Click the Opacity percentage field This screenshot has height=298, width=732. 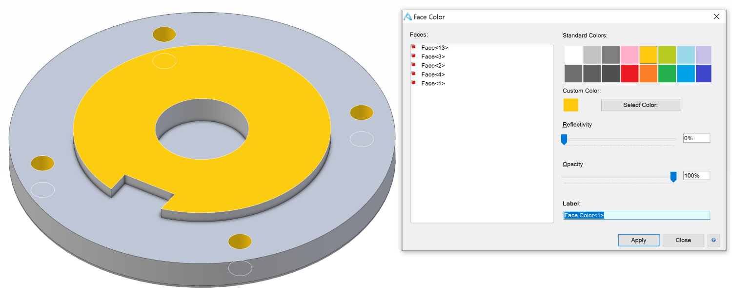[x=696, y=175]
